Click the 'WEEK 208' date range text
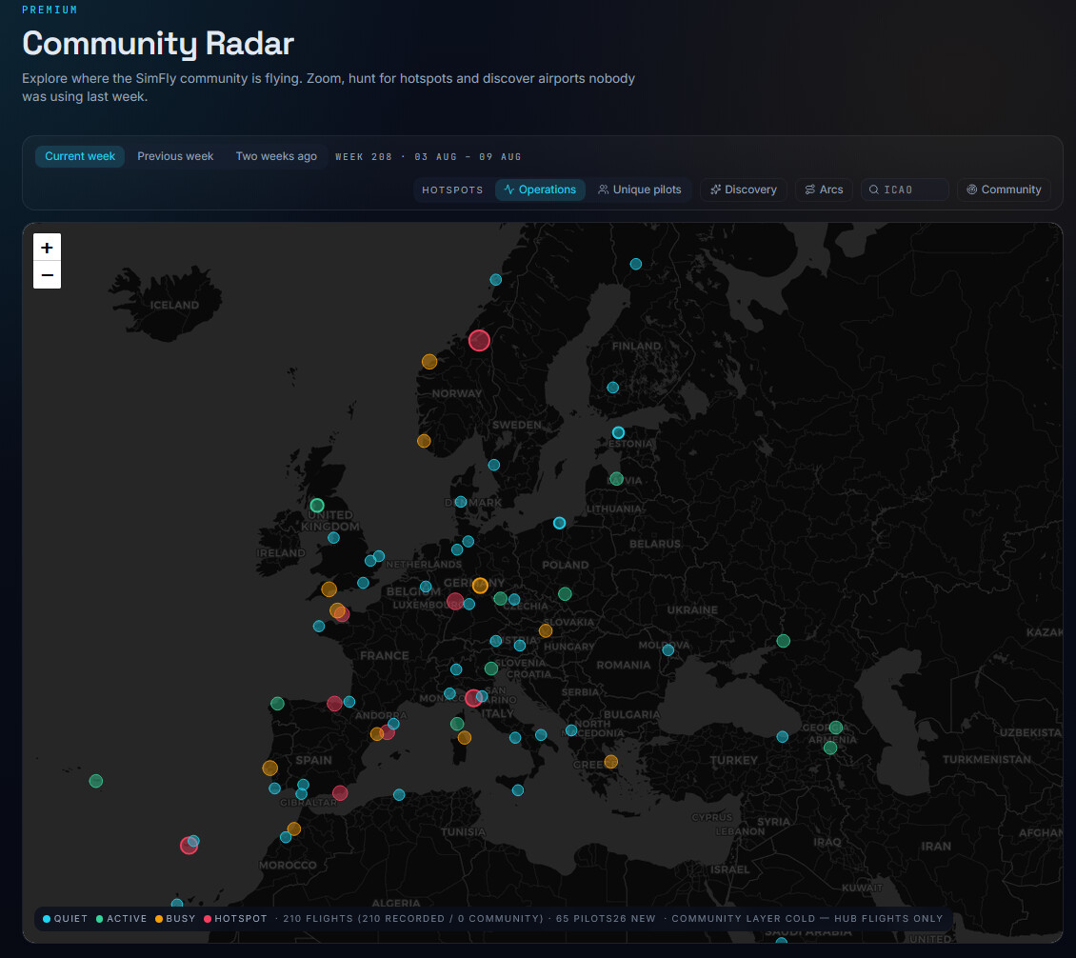 428,157
